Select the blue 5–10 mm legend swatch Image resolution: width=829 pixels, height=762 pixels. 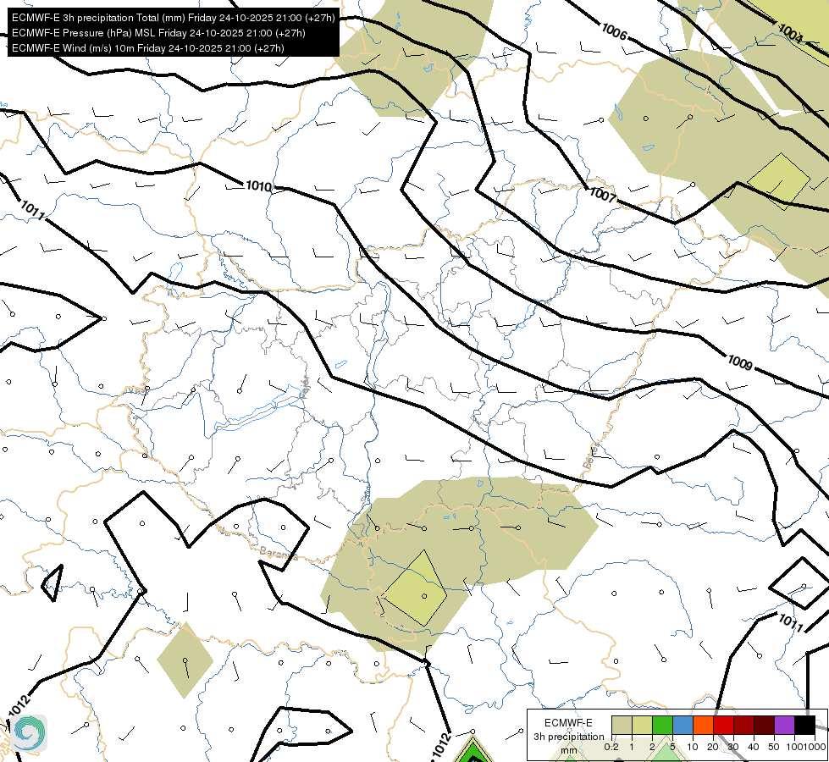[683, 726]
